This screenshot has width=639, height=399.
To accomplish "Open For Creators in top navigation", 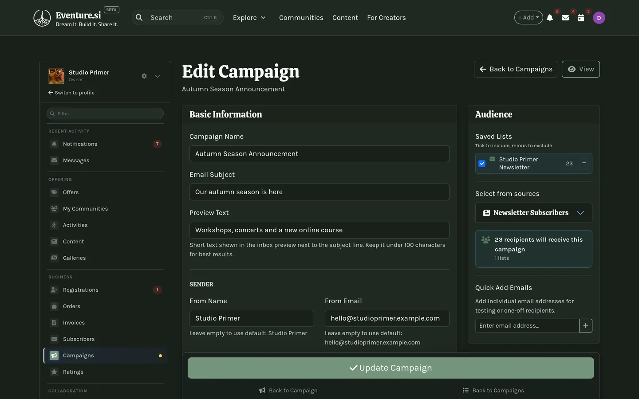I will 387,18.
